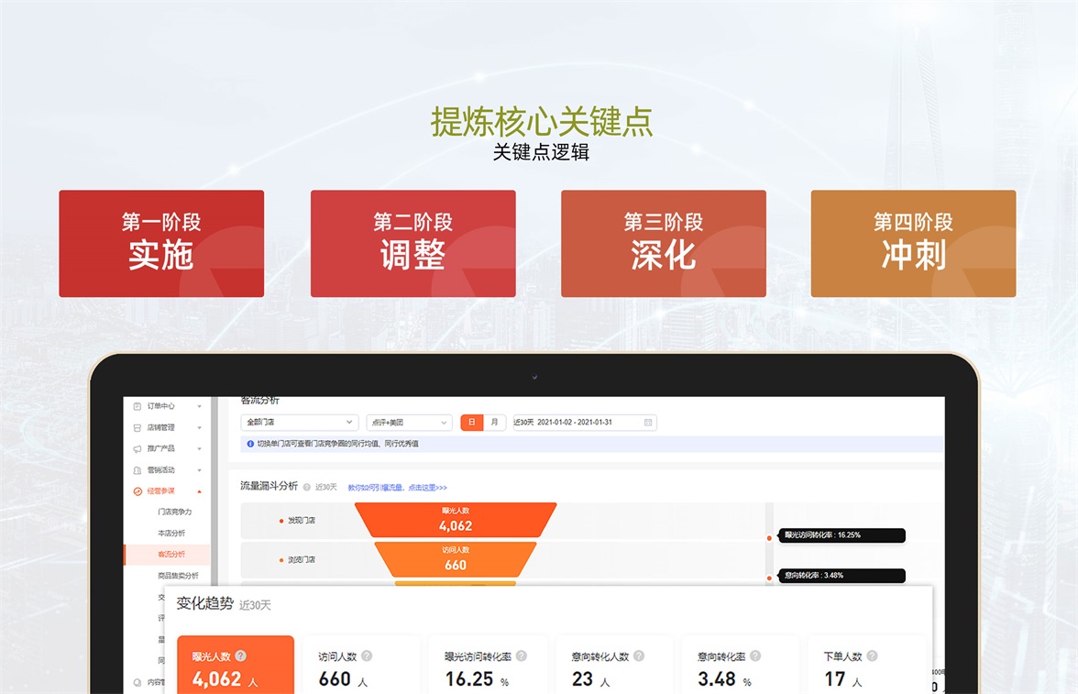This screenshot has width=1078, height=694.
Task: Click help icon beside 访问人数 card
Action: coord(367,656)
